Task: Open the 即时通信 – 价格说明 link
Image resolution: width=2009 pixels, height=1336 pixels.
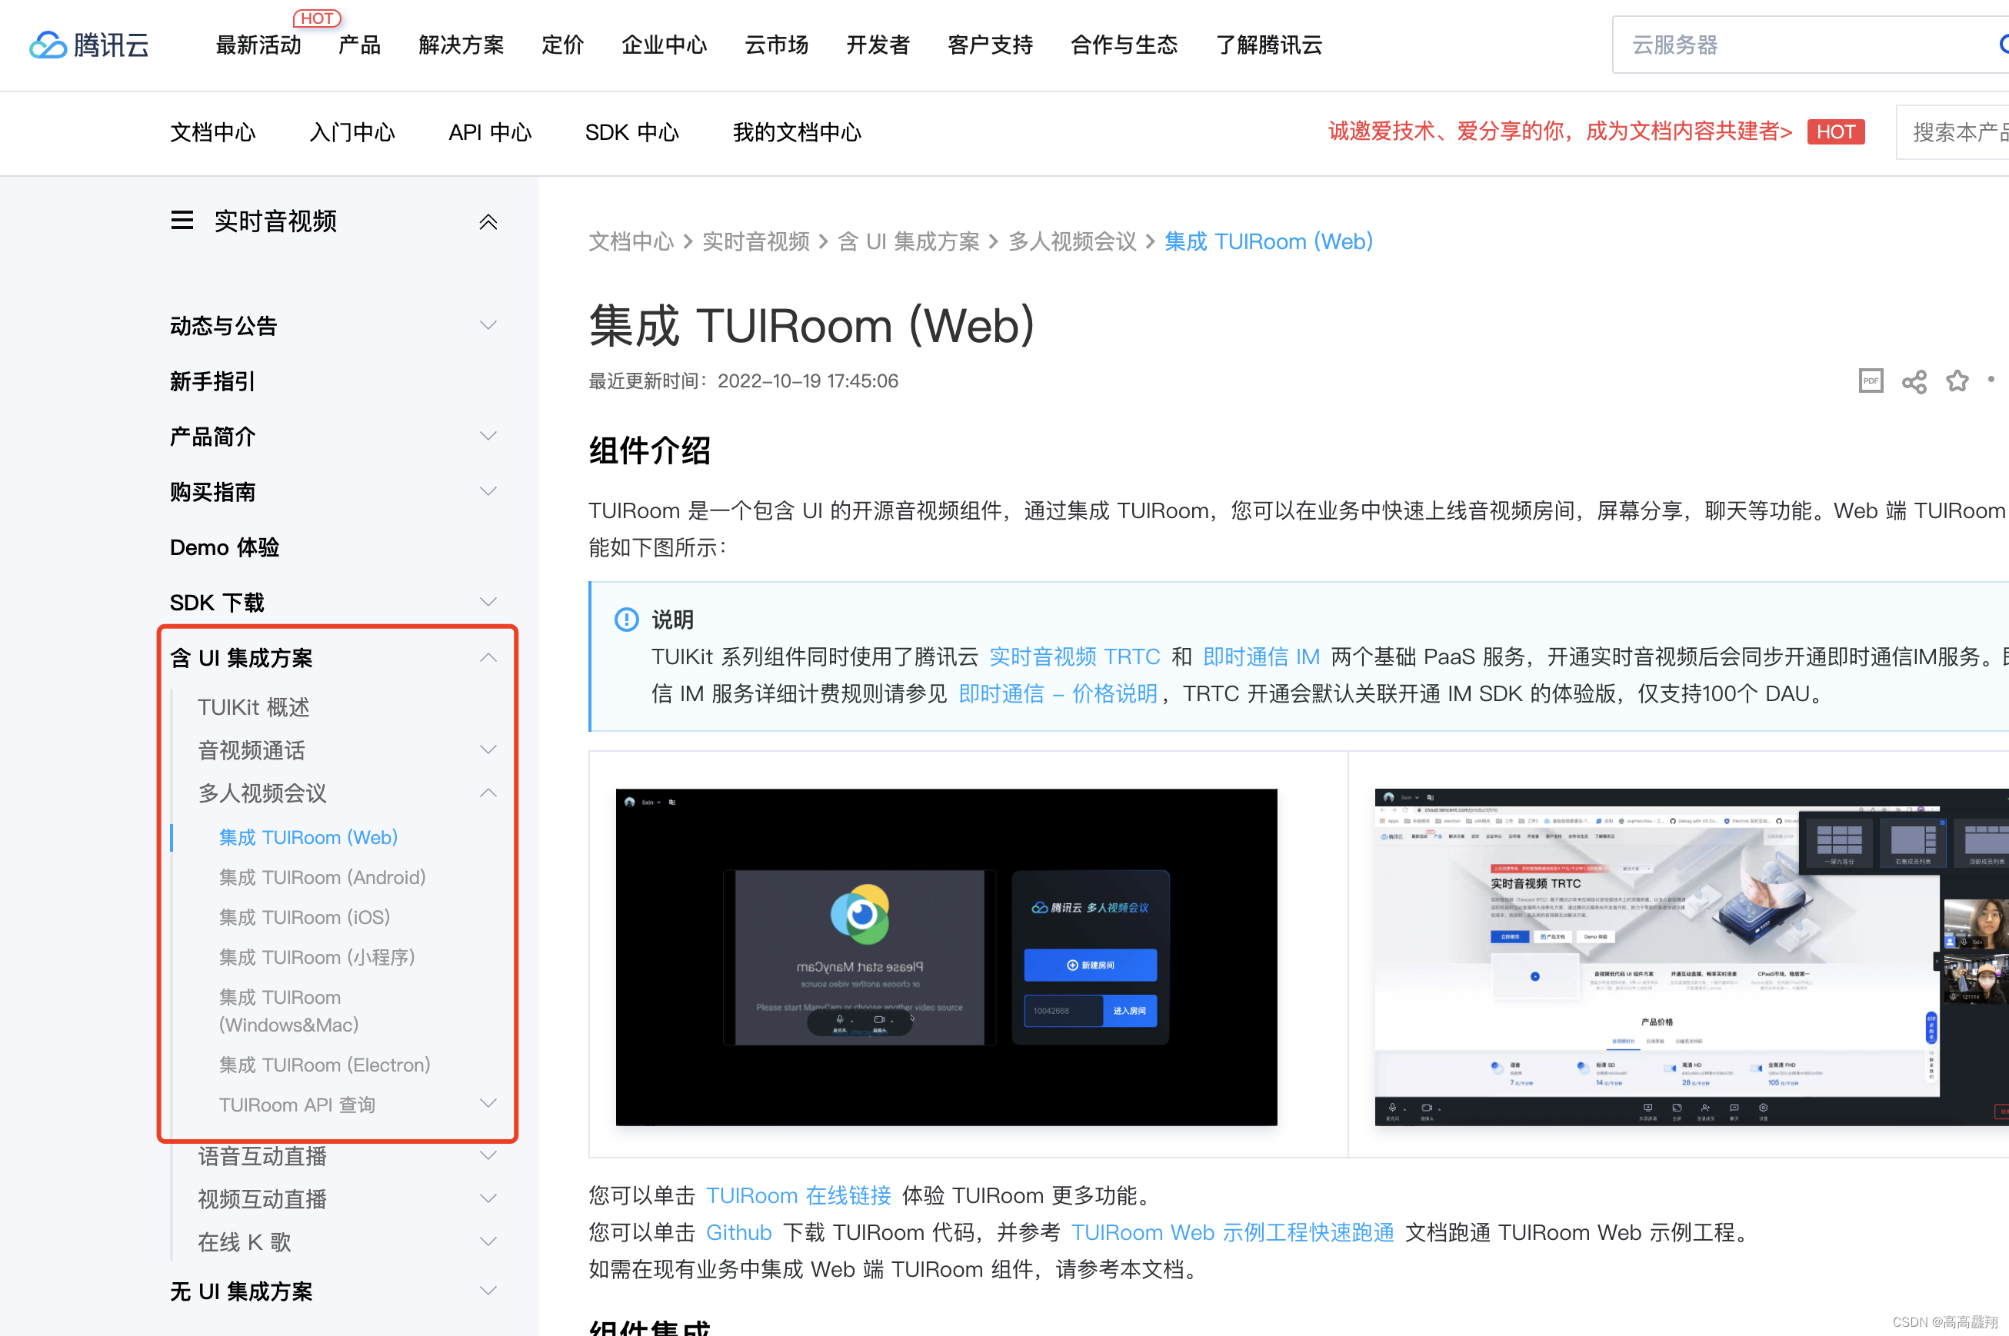Action: pos(1058,693)
